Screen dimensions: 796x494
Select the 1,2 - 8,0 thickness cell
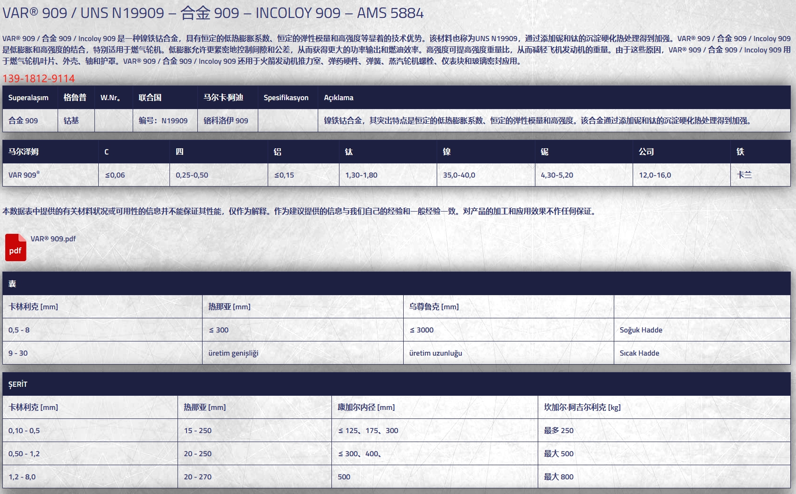[90, 477]
